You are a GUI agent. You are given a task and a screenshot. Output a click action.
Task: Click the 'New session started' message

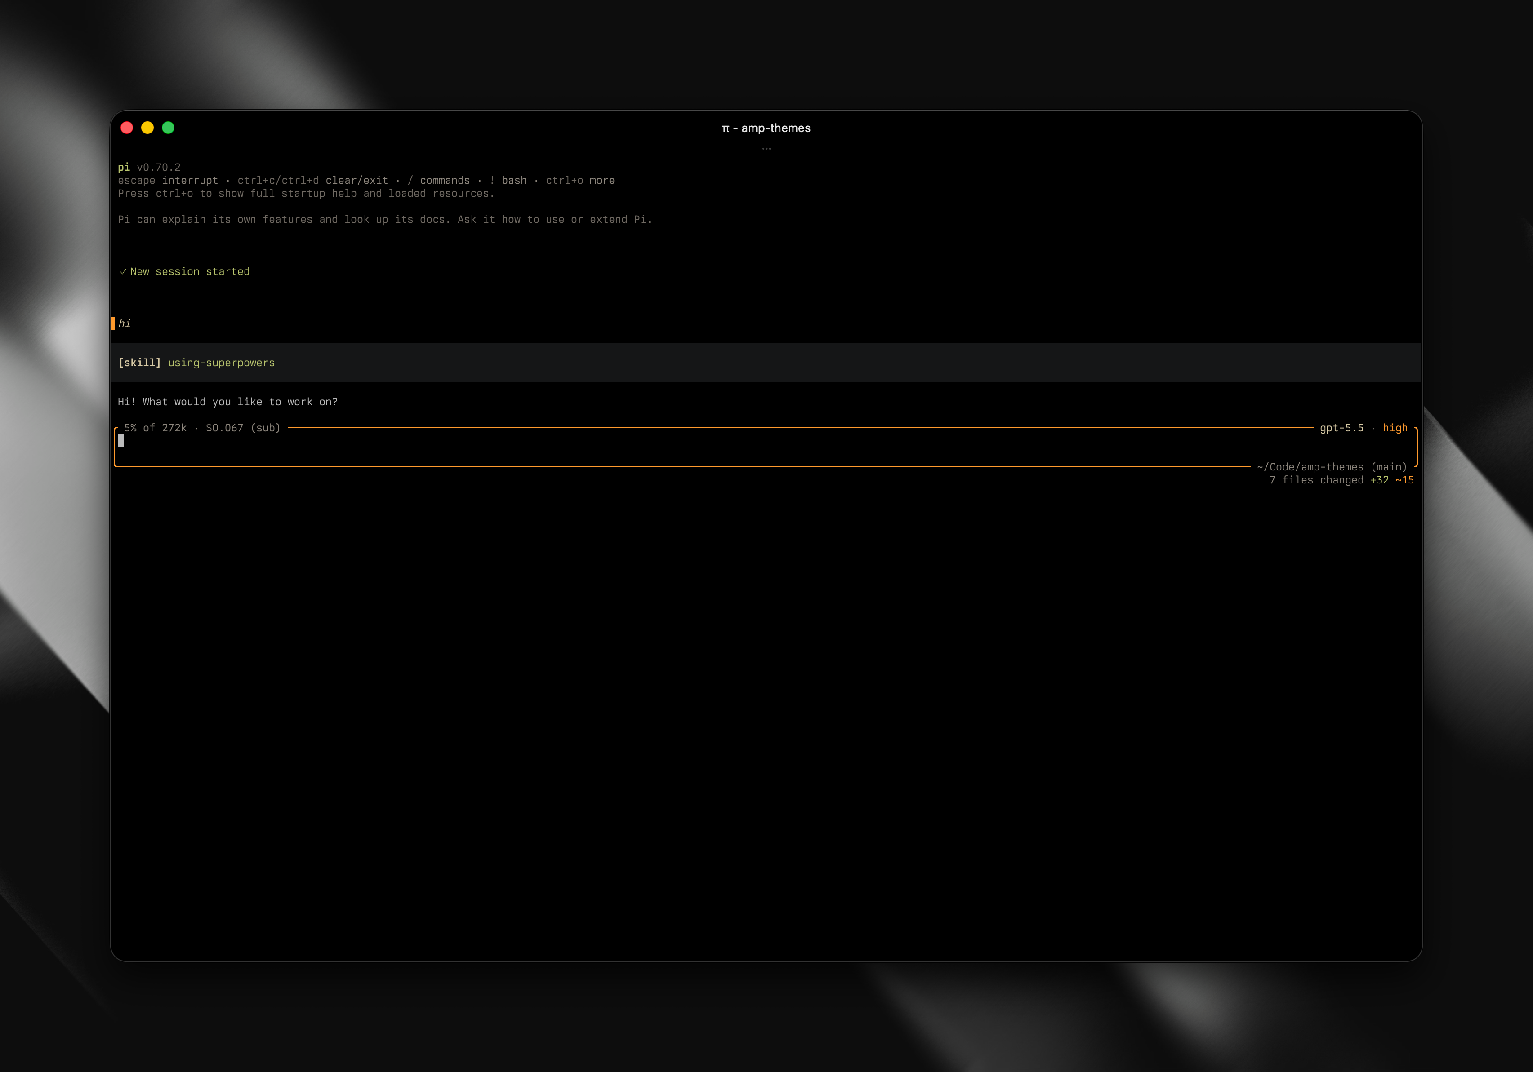pyautogui.click(x=190, y=271)
